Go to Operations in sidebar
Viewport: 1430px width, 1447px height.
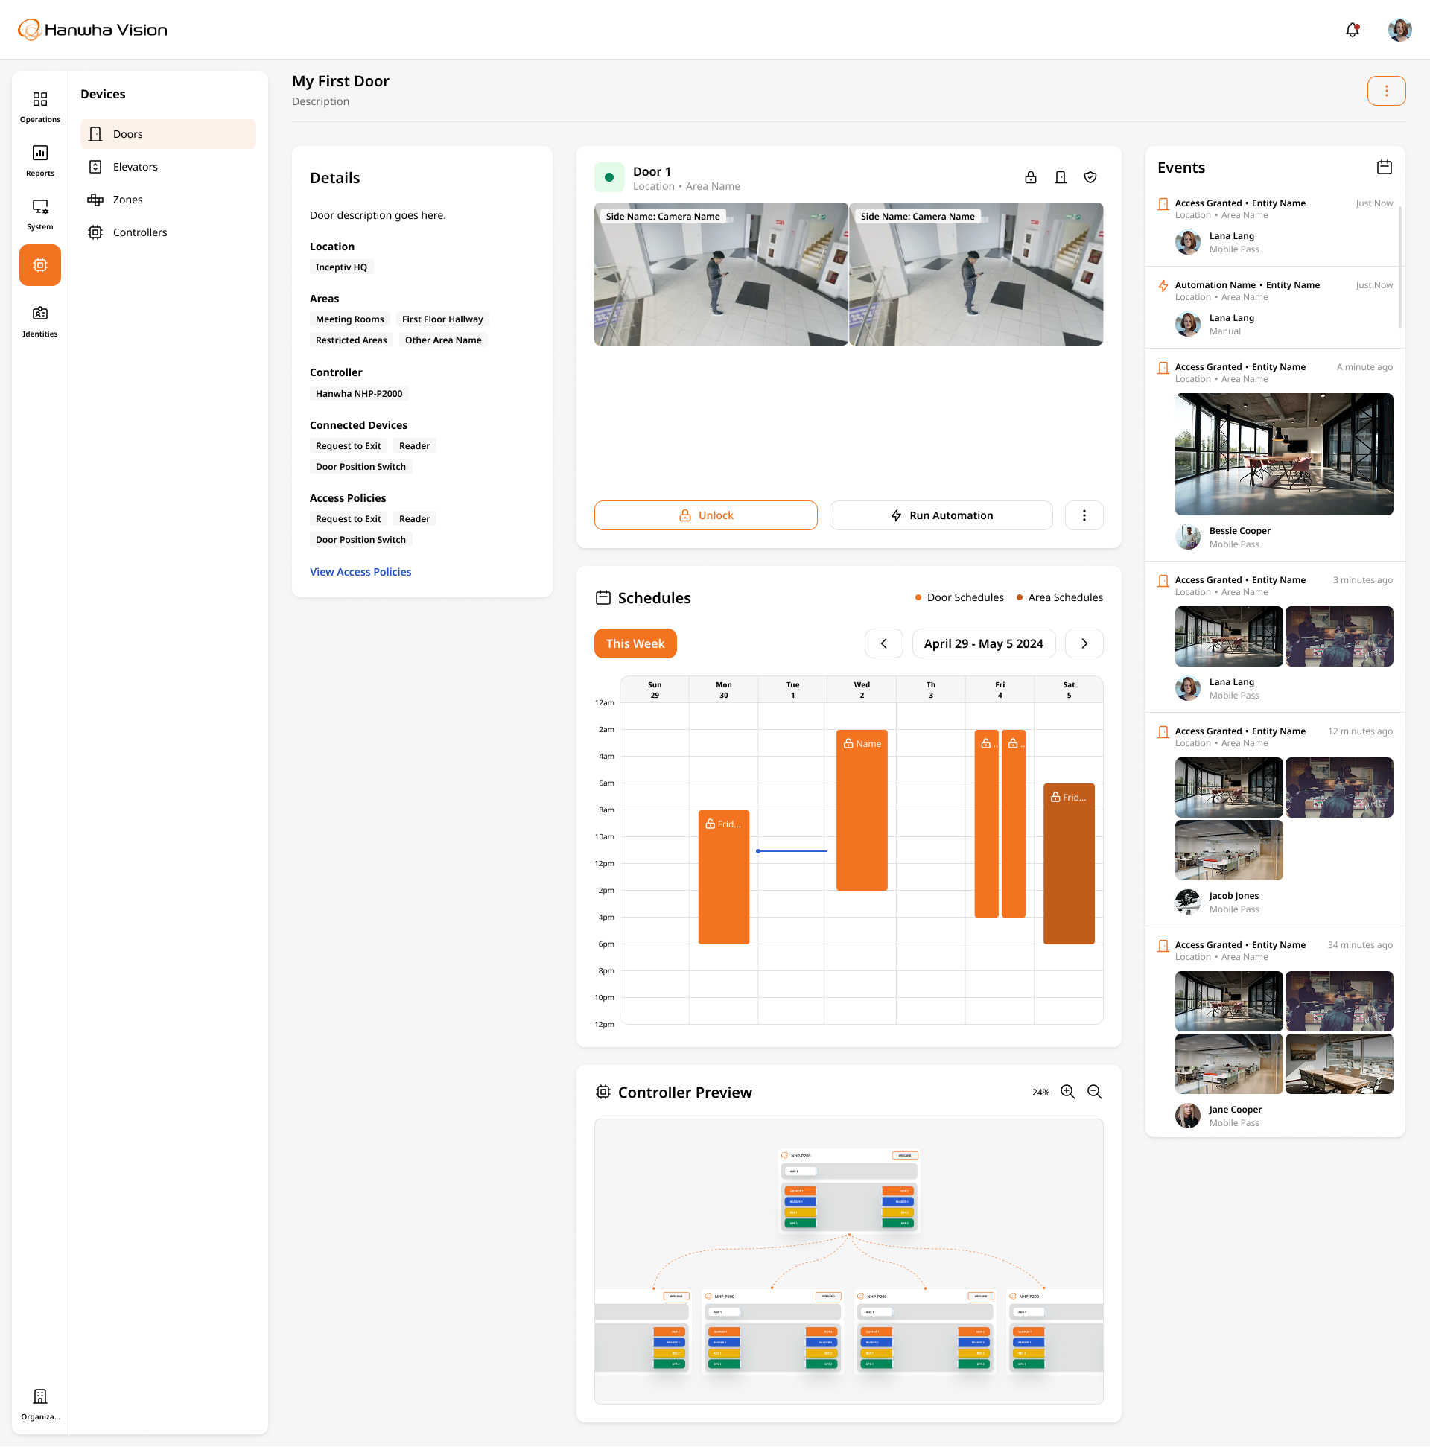coord(40,107)
